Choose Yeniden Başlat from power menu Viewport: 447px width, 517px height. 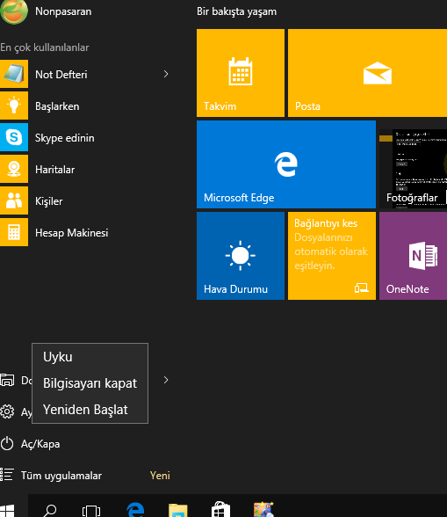(x=90, y=410)
